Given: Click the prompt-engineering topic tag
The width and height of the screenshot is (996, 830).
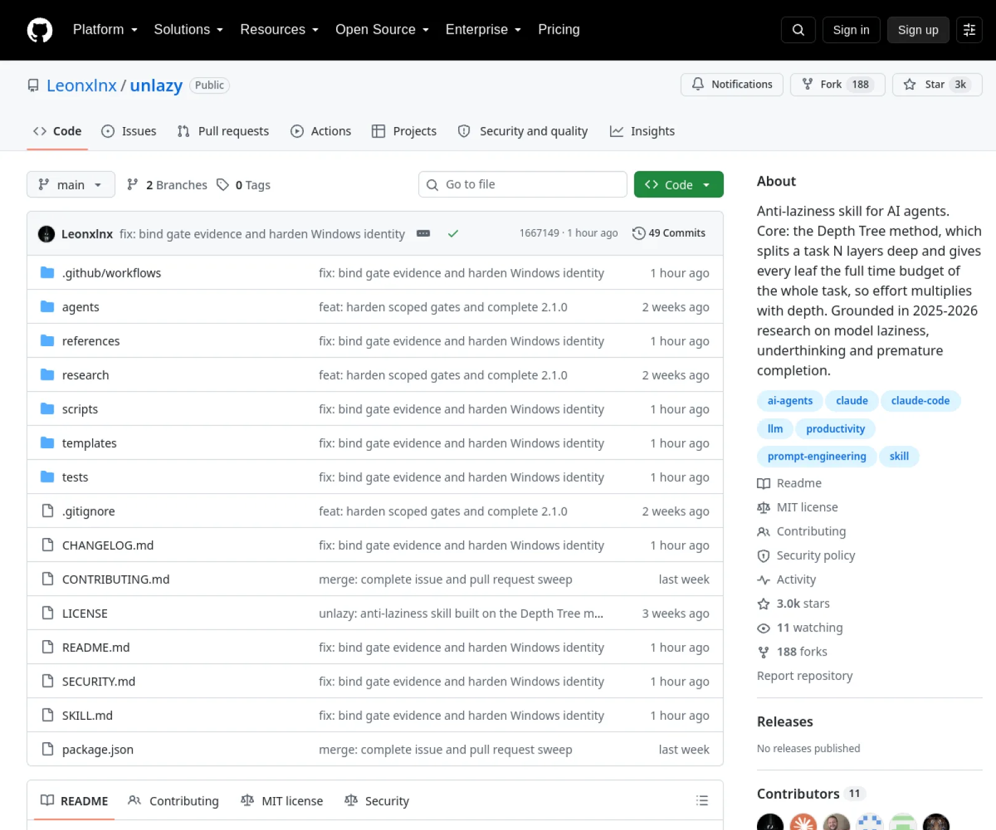Looking at the screenshot, I should pos(817,456).
